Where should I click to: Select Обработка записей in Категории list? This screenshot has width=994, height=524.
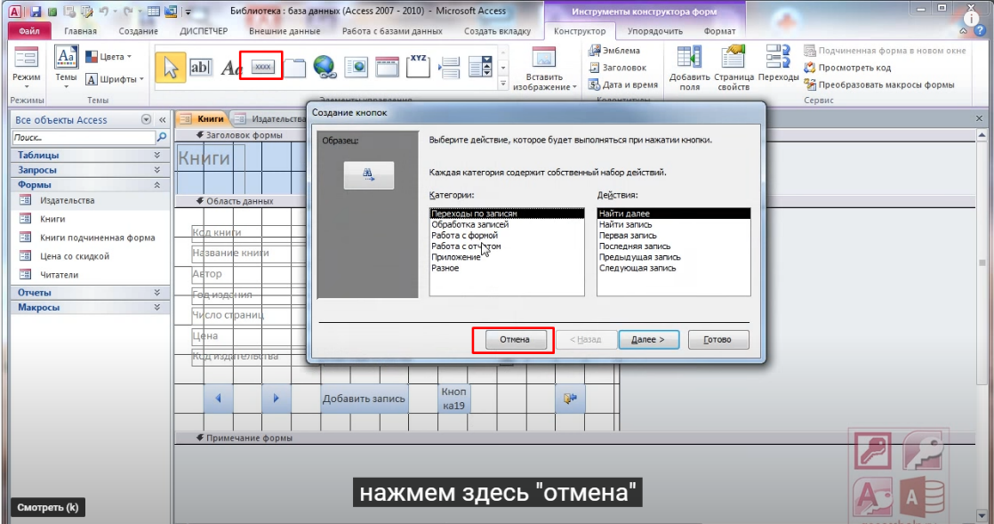tap(469, 224)
